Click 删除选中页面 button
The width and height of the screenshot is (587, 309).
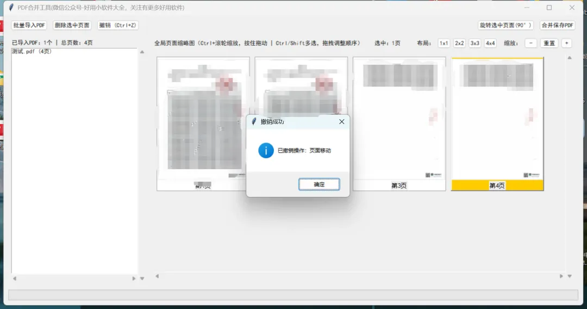[x=72, y=25]
